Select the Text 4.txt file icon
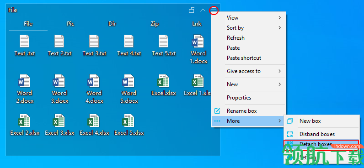 point(129,41)
